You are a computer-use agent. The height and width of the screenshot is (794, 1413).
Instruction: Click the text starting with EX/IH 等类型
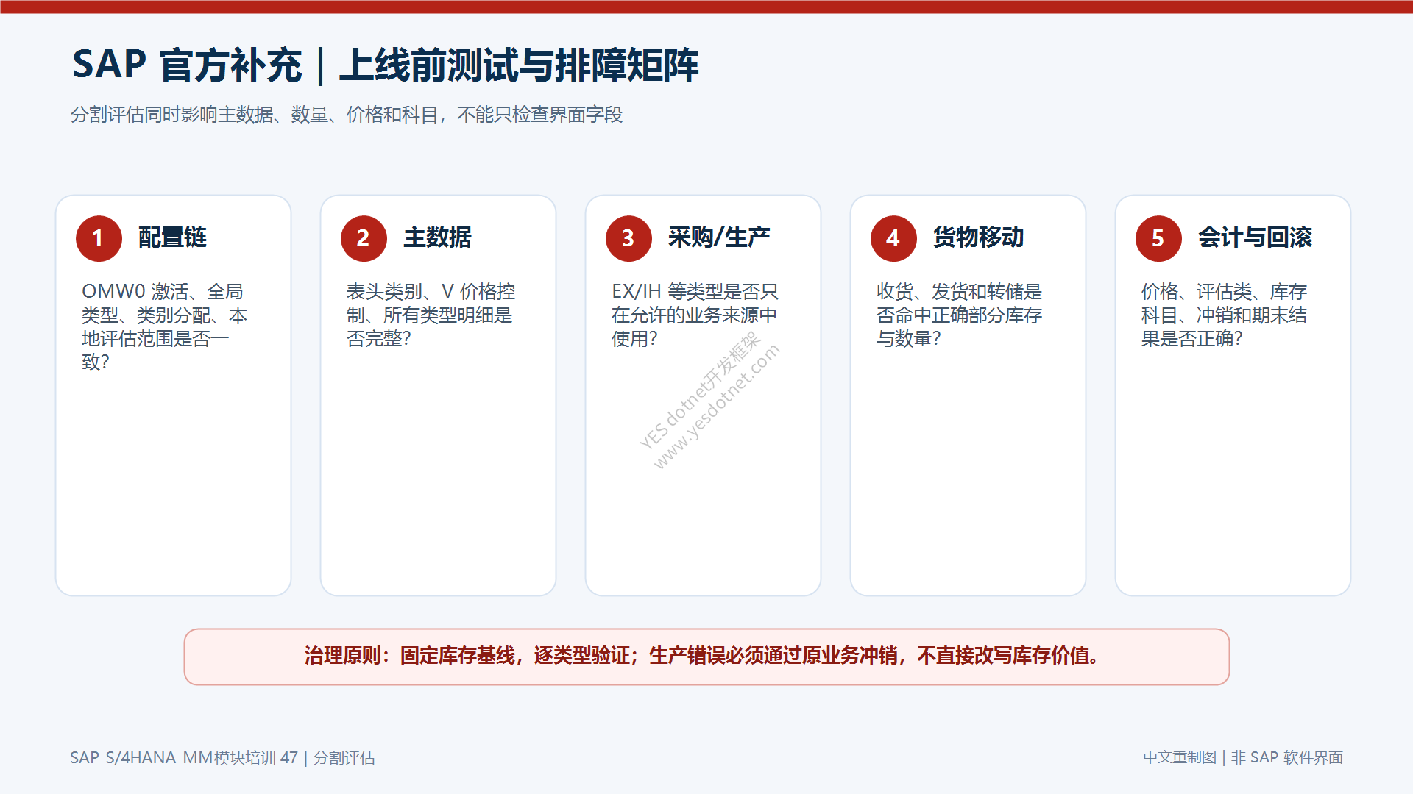click(695, 315)
